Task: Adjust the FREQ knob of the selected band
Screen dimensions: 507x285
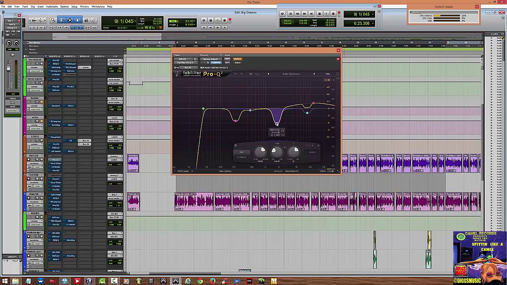Action: pyautogui.click(x=260, y=152)
